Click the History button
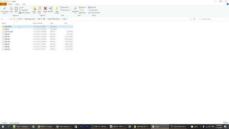Viewport: 229px width, 129px height. pyautogui.click(x=82, y=13)
